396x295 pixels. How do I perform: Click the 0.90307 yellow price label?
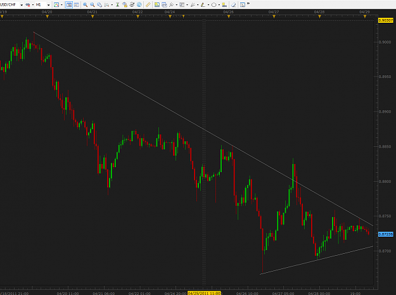386,20
